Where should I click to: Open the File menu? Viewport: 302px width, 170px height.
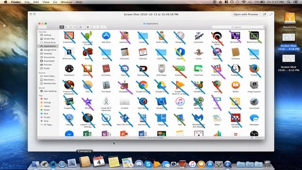pyautogui.click(x=27, y=2)
